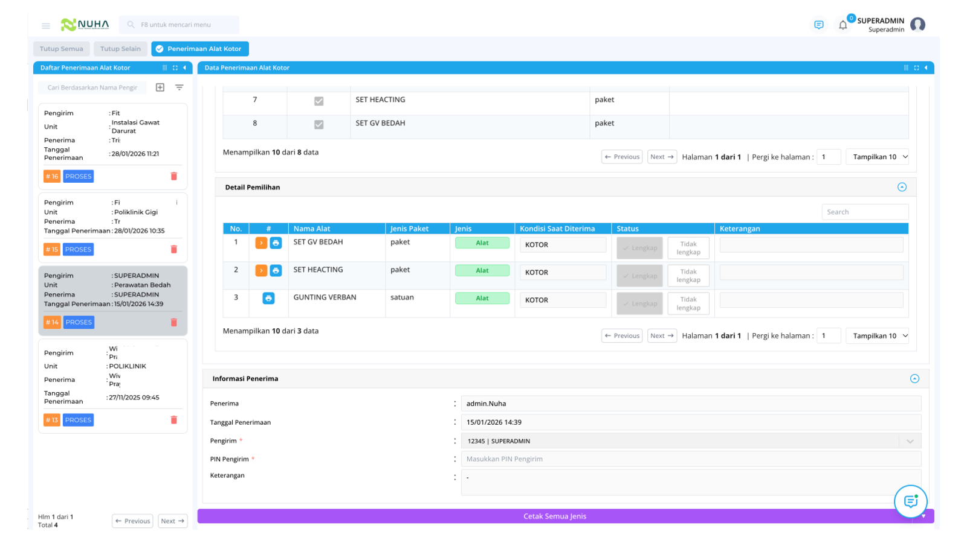Set GUNTING VERBAN status Tidak lengkap
The width and height of the screenshot is (967, 543).
(x=688, y=303)
